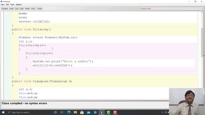The width and height of the screenshot is (205, 115).
Task: Open Task View on the taskbar
Action: [62, 112]
